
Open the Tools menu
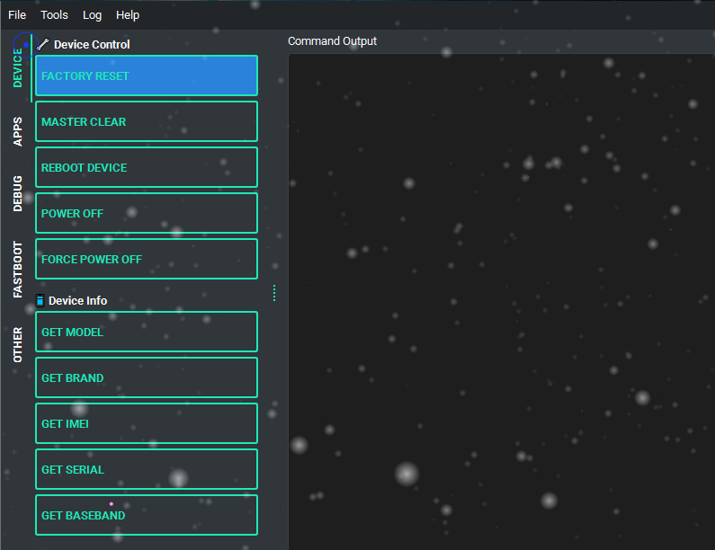coord(54,15)
